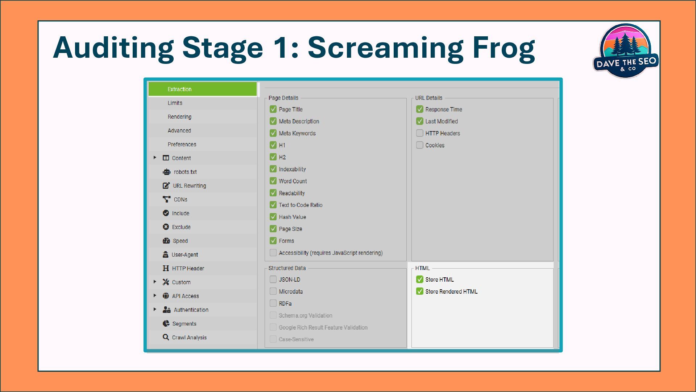Enable the JSON-LD checkbox
The width and height of the screenshot is (696, 392).
pyautogui.click(x=273, y=279)
